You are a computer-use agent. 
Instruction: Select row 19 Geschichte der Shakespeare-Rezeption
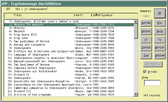(x=69, y=81)
